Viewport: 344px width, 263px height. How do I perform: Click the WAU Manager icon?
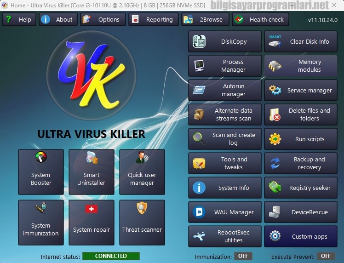click(x=199, y=212)
